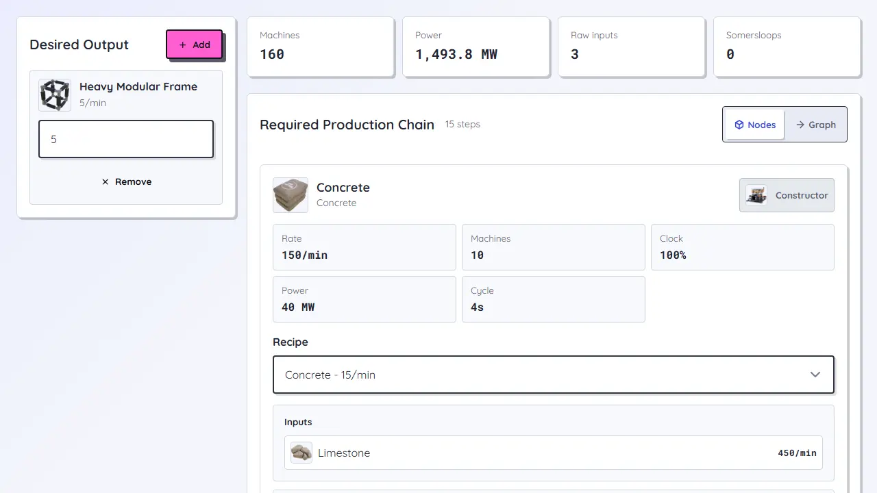Click the 15 steps label
This screenshot has width=877, height=493.
(462, 124)
